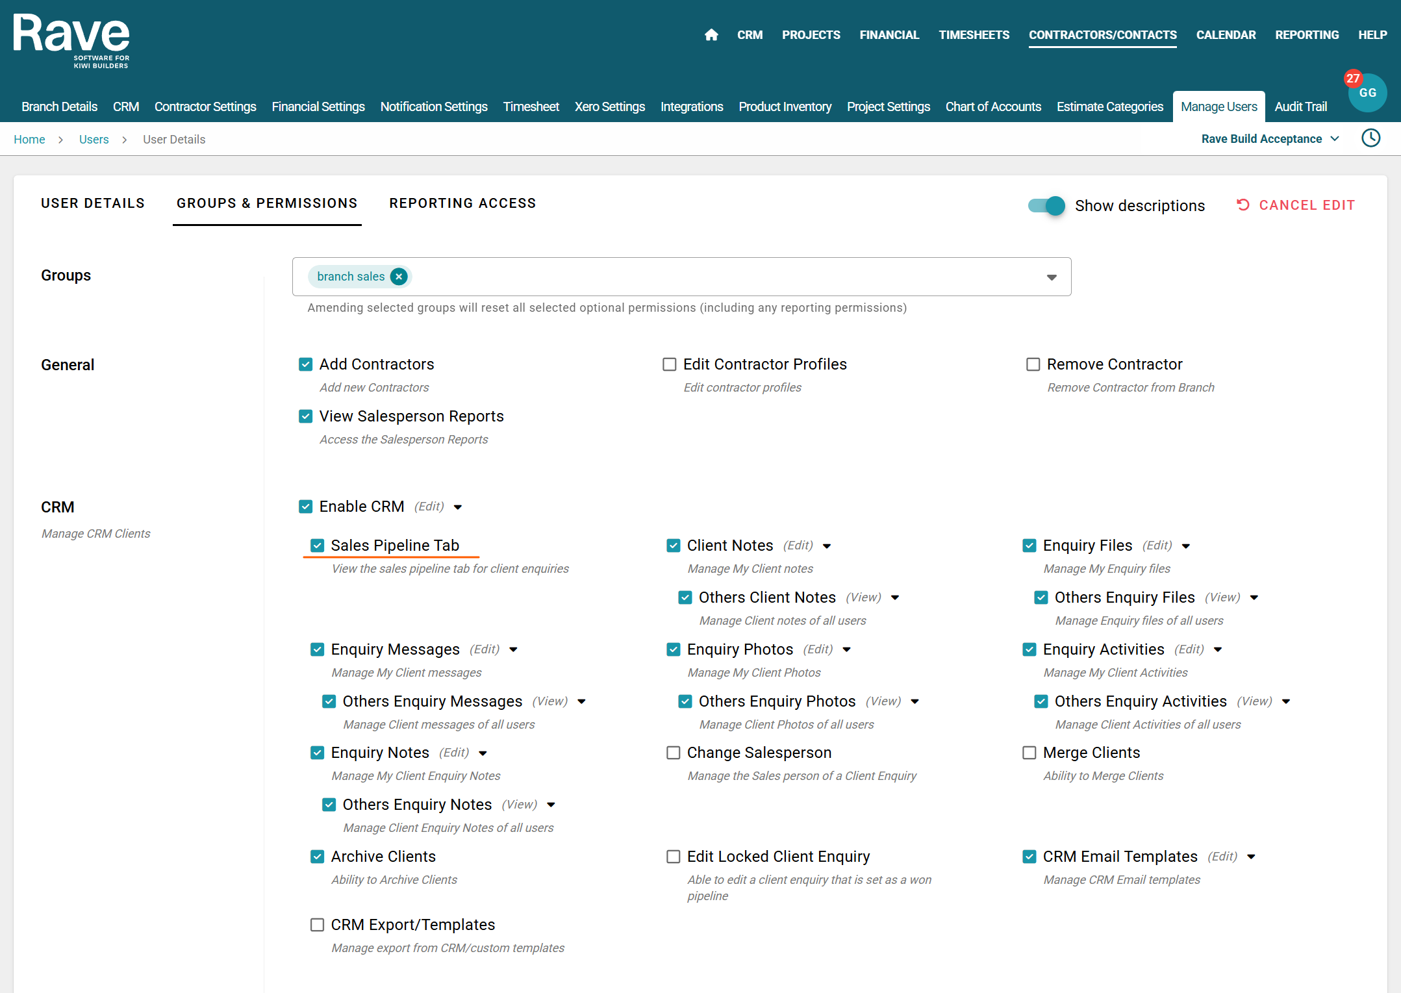Uncheck the Archive Clients checkbox
The height and width of the screenshot is (993, 1401).
pos(317,857)
